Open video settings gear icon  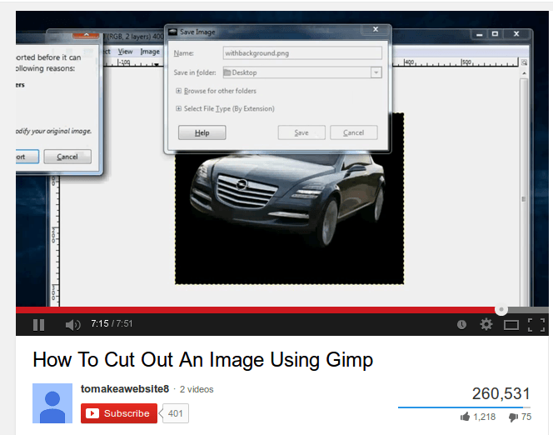point(486,324)
